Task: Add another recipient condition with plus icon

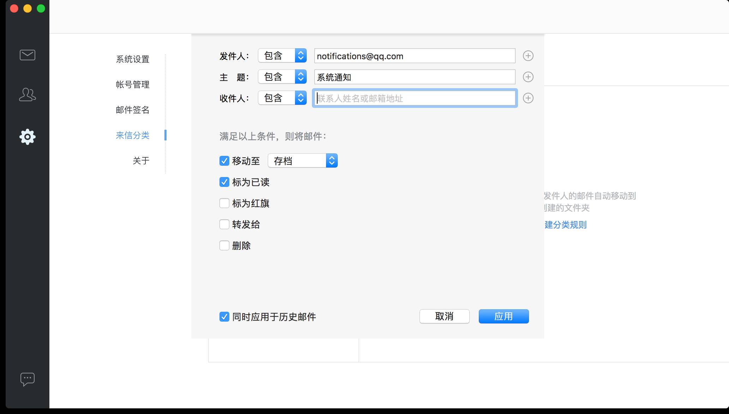Action: point(528,98)
